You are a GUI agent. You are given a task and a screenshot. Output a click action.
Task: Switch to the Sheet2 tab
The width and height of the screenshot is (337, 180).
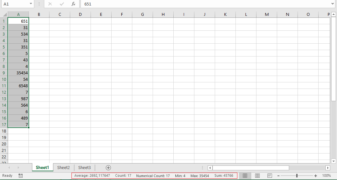(x=63, y=167)
